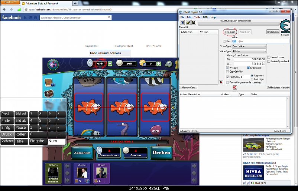Viewport: 298px width, 191px height.
Task: Add coins with the green plus next to 978
Action: pyautogui.click(x=110, y=63)
